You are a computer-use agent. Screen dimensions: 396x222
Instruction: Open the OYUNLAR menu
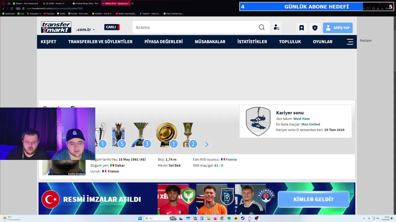click(x=323, y=42)
